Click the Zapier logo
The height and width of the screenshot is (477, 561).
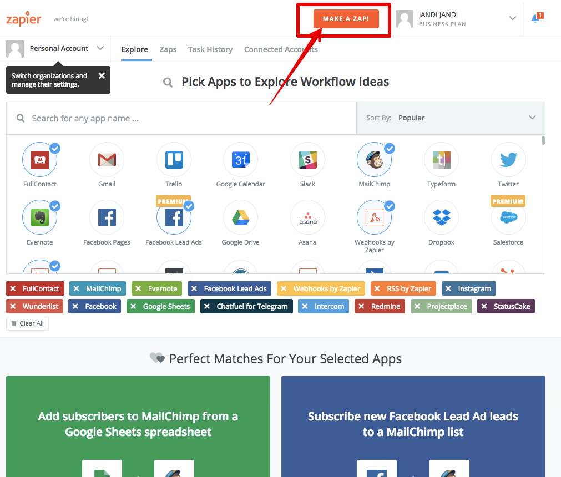[24, 19]
